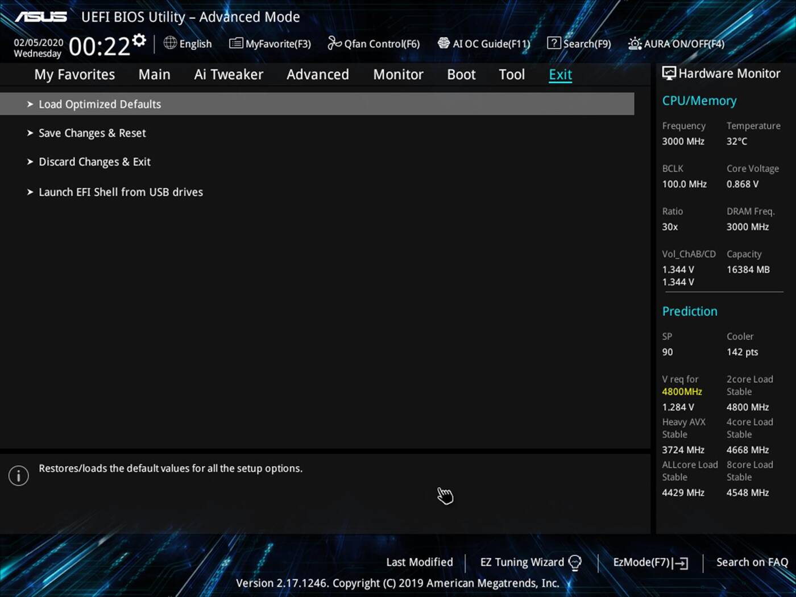
Task: Open the Qfan Control utility
Action: coord(373,43)
